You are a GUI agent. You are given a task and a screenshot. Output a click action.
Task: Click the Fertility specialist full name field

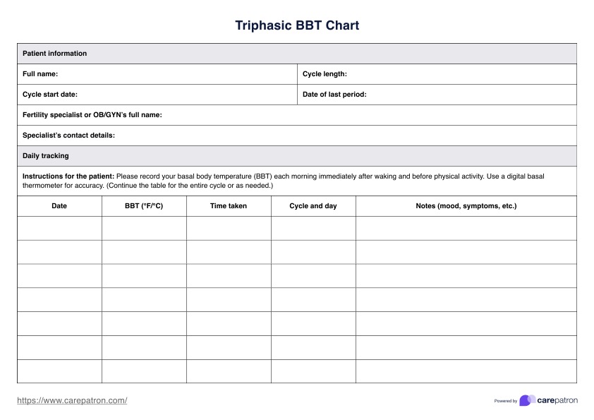[367, 115]
